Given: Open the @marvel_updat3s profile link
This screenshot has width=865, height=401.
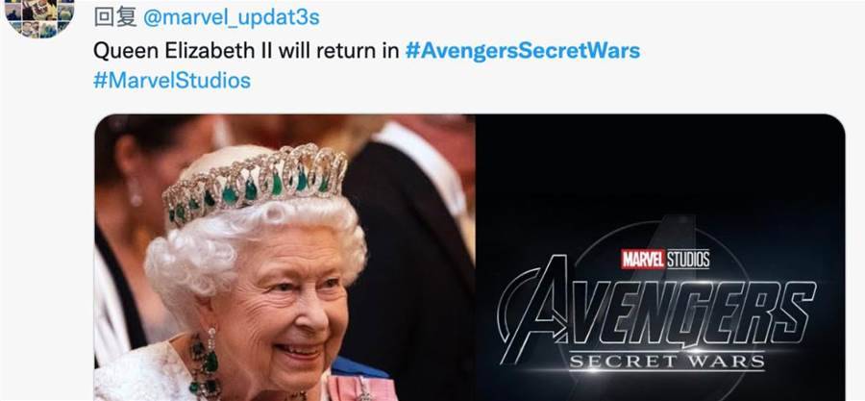Looking at the screenshot, I should 231,17.
